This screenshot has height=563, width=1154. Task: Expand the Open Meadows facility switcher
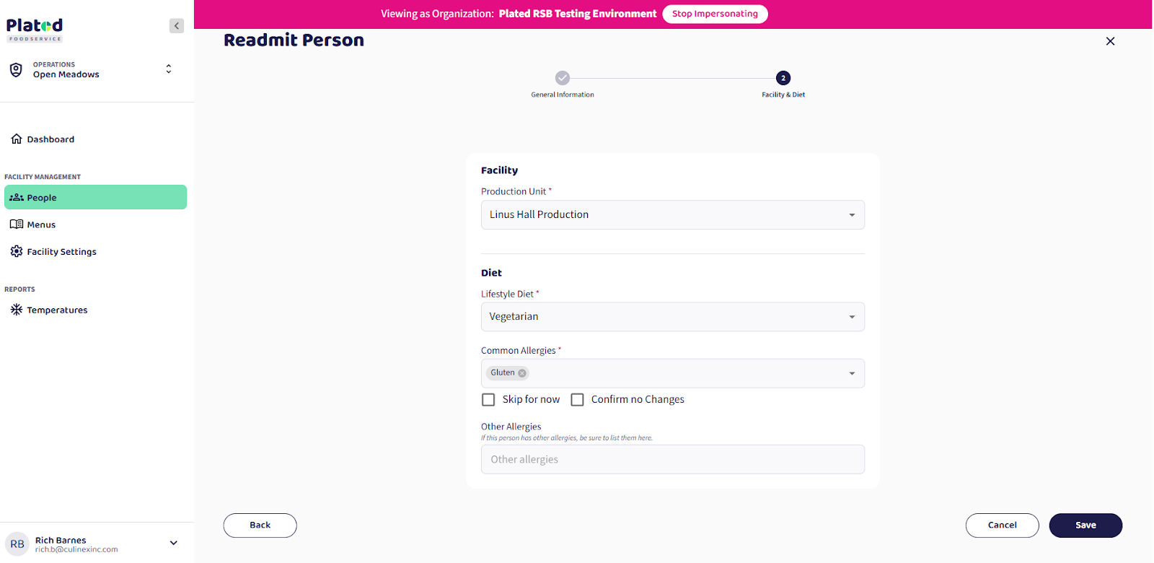coord(169,69)
